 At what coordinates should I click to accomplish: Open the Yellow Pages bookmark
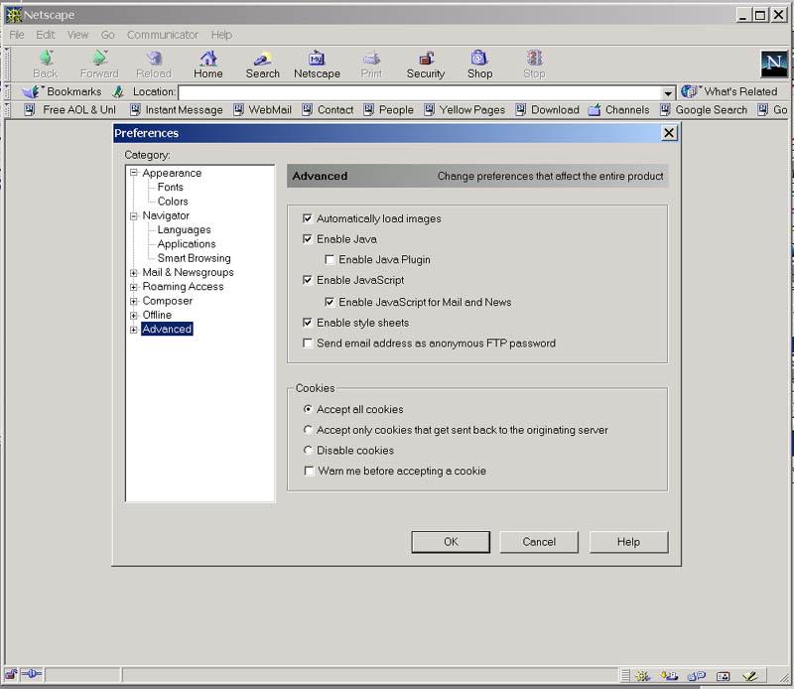464,110
